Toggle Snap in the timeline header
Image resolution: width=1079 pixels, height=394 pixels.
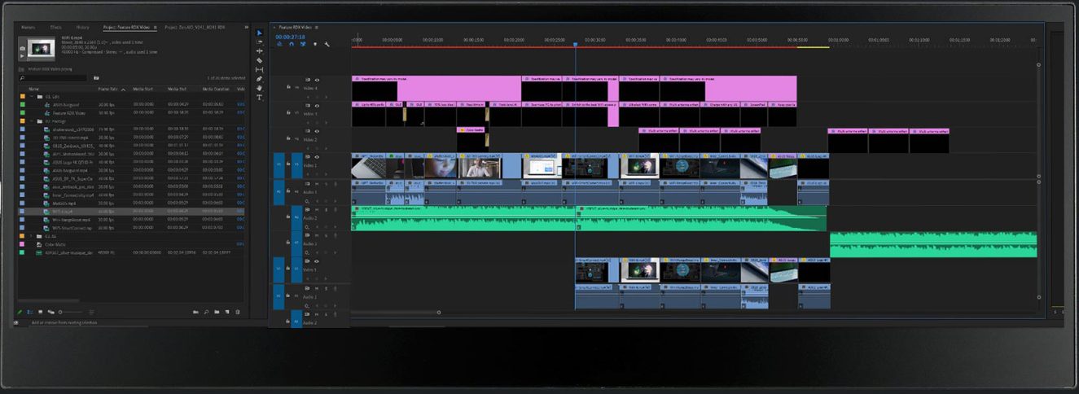(x=292, y=44)
